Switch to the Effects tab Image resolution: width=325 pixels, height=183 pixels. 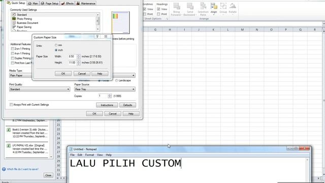(68, 4)
